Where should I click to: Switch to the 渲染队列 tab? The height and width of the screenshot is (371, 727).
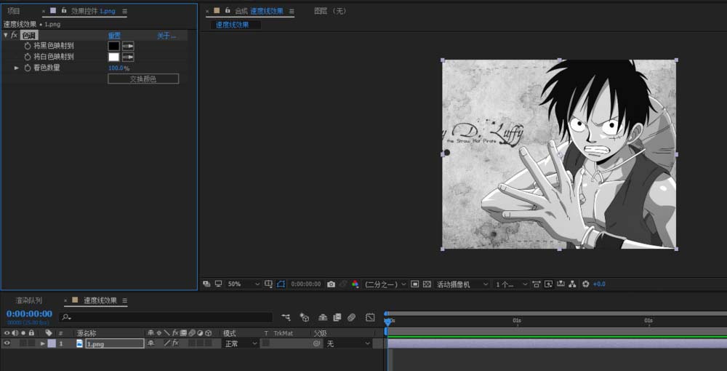tap(29, 300)
